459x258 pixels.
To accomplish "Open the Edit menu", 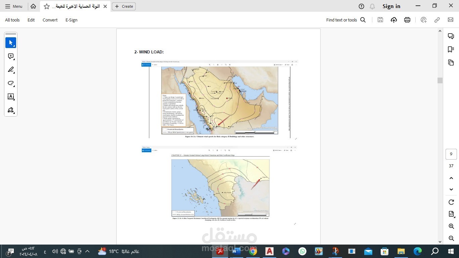I will [x=31, y=20].
